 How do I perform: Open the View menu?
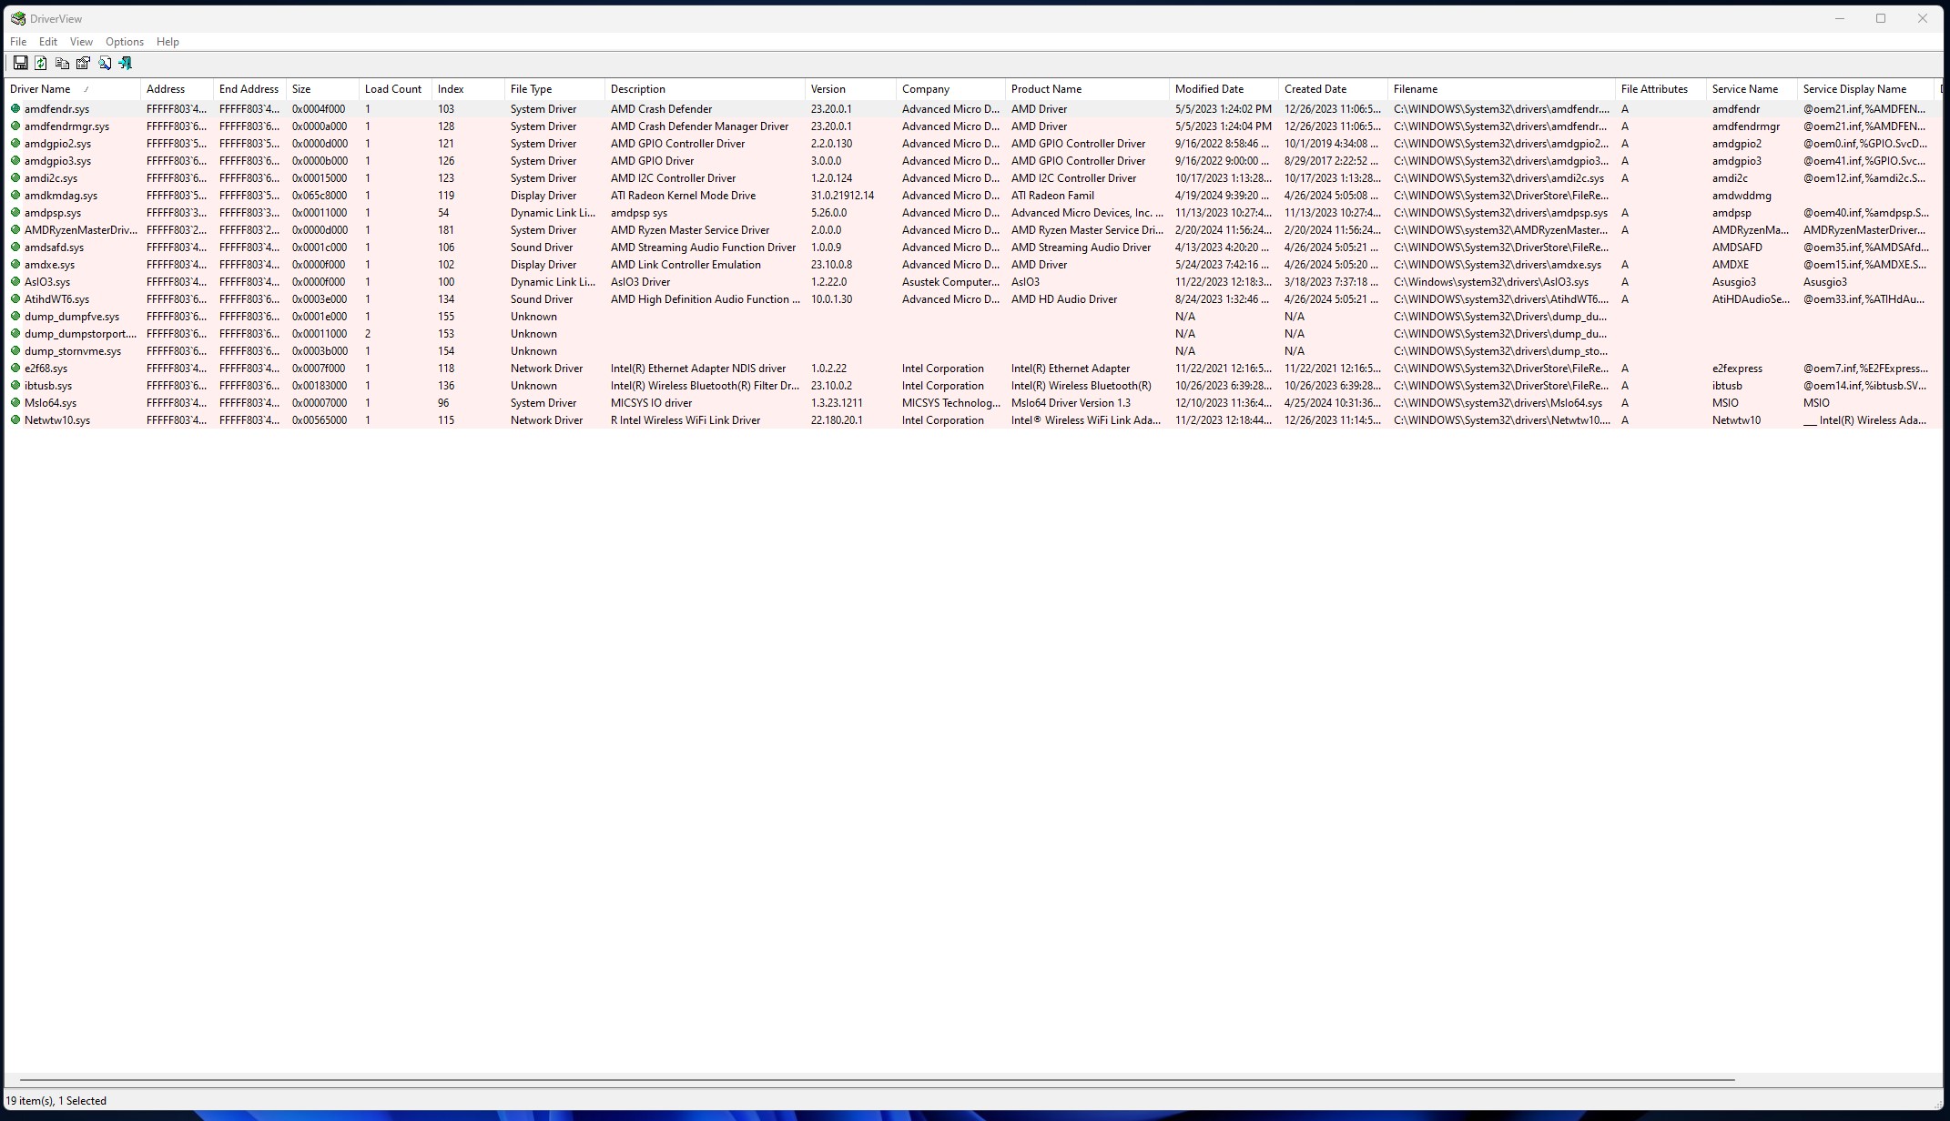tap(81, 42)
